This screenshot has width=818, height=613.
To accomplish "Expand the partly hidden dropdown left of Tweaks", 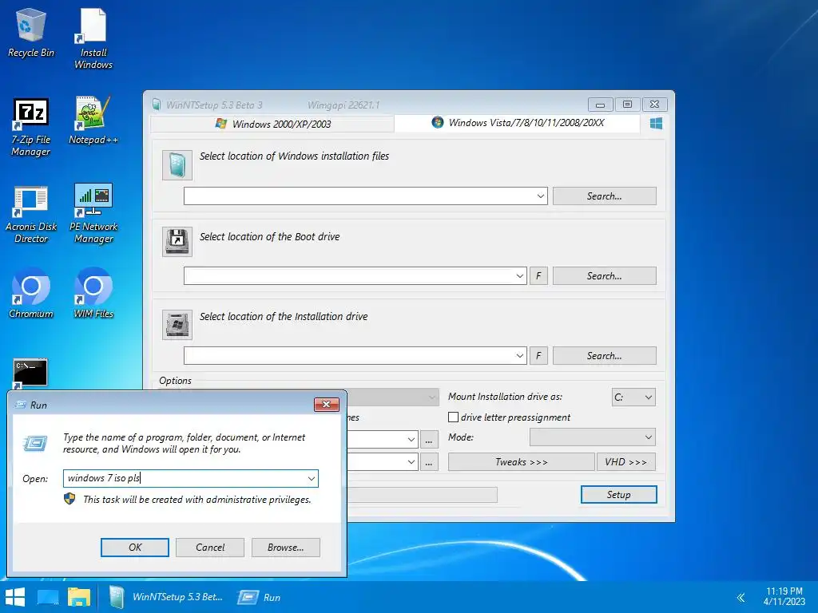I will point(411,462).
